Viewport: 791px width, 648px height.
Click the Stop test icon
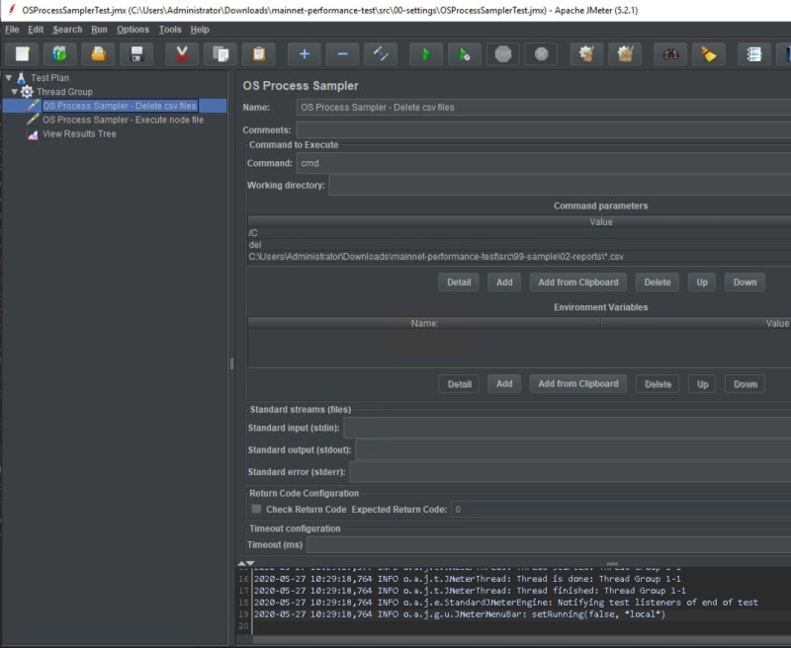tap(503, 54)
